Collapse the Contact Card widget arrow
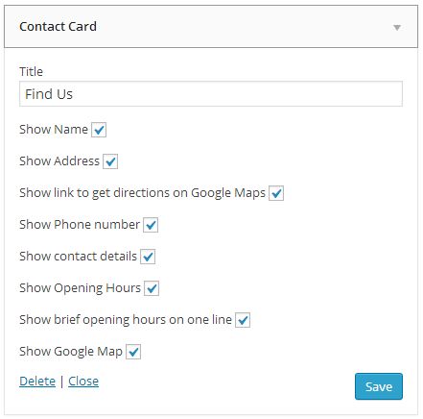This screenshot has height=419, width=423. (397, 28)
